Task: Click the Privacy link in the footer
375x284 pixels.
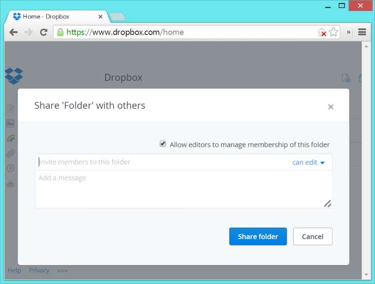Action: [x=39, y=270]
